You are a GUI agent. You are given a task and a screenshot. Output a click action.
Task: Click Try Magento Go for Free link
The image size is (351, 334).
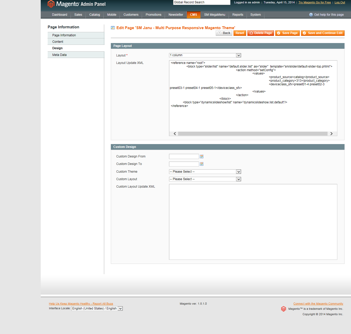click(x=315, y=2)
